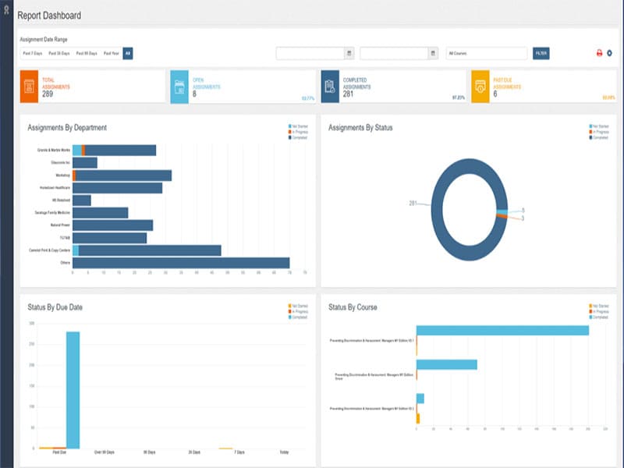Click the yellow Past Due Assignments tile icon
The height and width of the screenshot is (468, 624).
pos(480,86)
